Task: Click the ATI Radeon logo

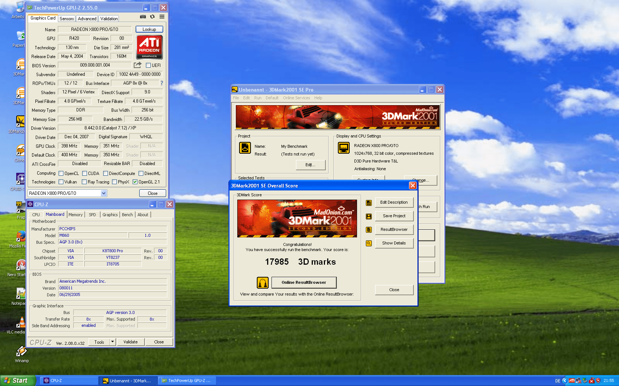Action: point(149,47)
